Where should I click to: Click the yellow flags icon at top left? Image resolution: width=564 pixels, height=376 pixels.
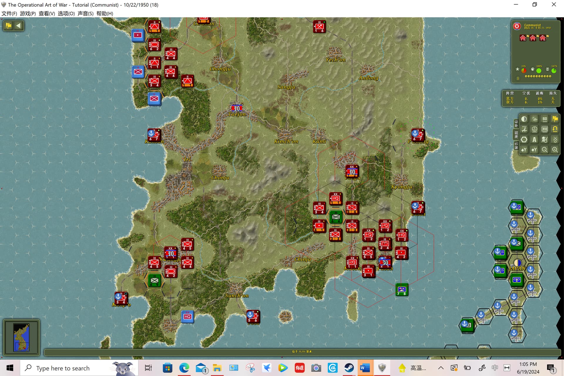click(8, 26)
